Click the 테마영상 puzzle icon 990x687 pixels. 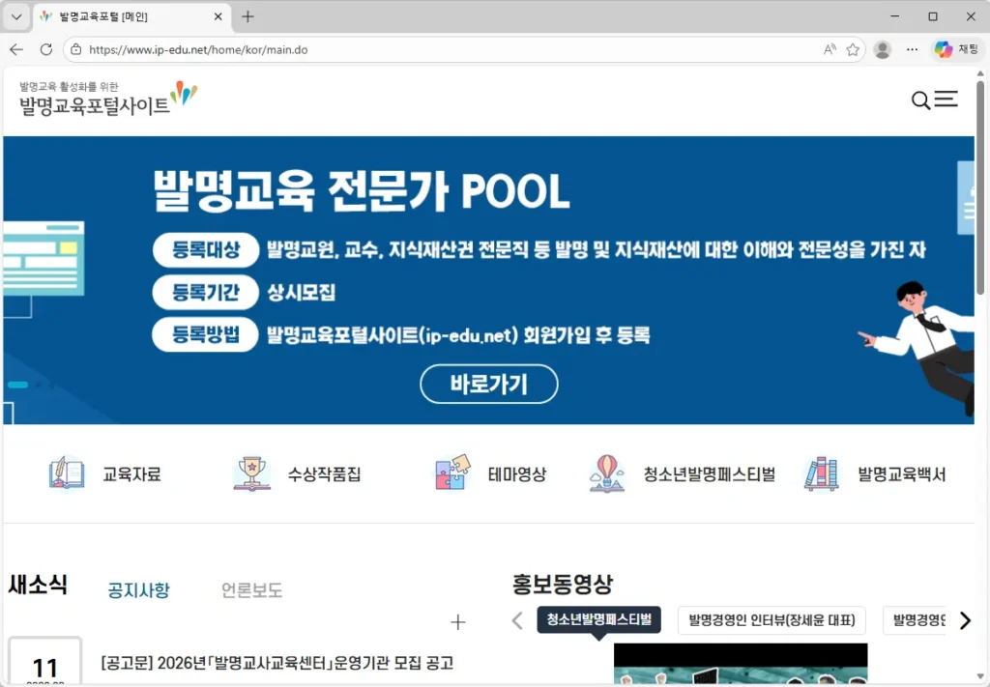(x=453, y=473)
